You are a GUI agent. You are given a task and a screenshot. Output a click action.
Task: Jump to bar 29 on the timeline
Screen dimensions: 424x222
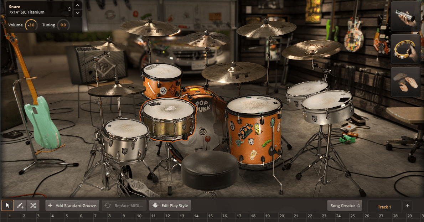pos(409,216)
